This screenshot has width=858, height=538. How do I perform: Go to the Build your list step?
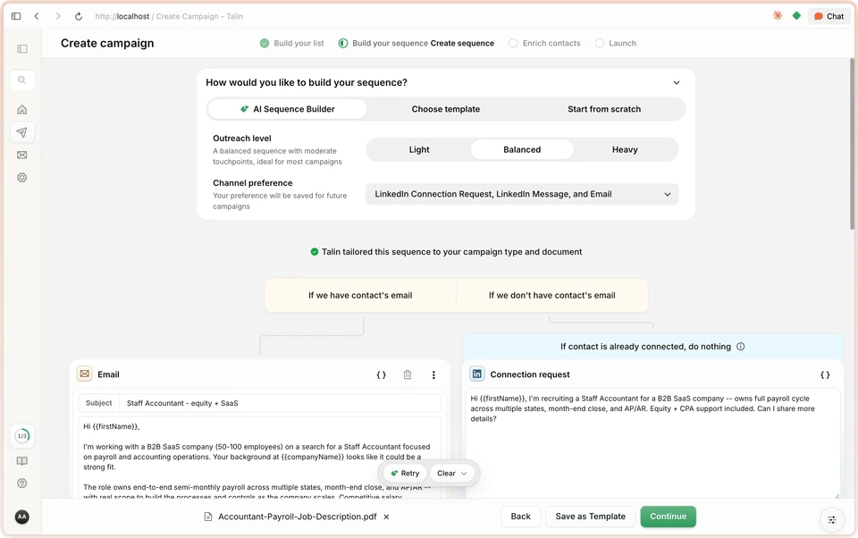[x=291, y=43]
